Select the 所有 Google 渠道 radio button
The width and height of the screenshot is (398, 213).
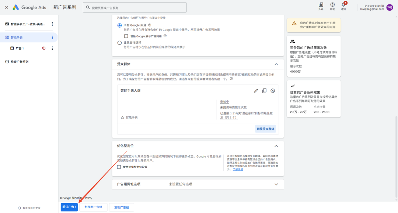click(x=119, y=25)
